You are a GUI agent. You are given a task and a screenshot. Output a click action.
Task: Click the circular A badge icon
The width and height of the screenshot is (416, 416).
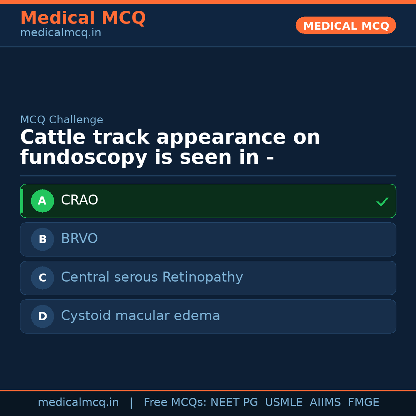[x=42, y=201]
